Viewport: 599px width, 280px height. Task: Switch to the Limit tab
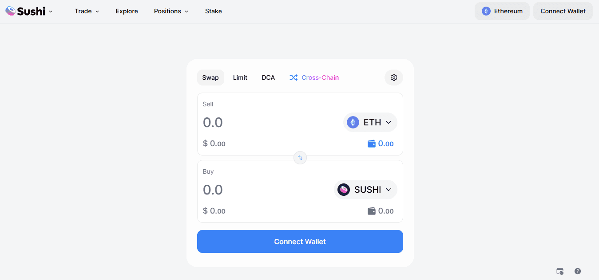240,78
